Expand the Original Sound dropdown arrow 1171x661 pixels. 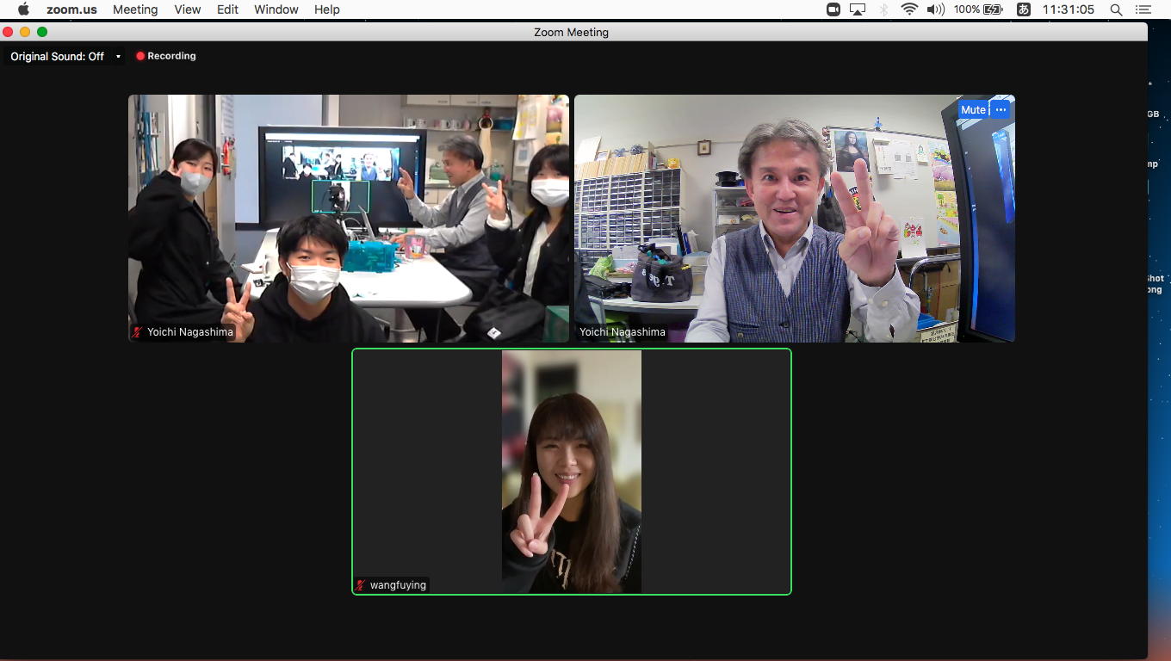point(118,57)
